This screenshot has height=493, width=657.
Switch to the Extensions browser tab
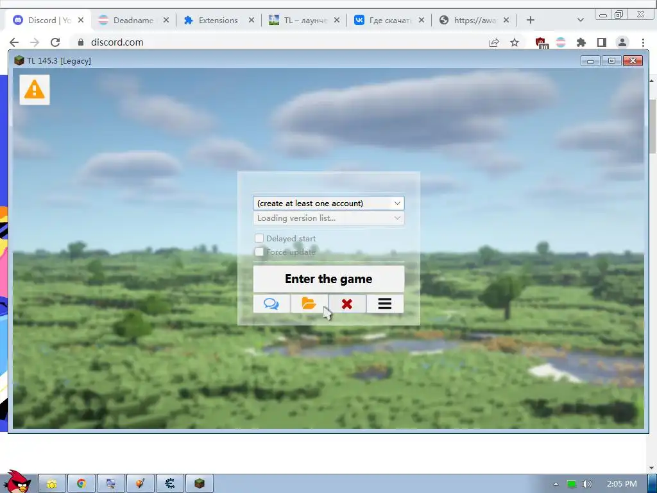218,20
